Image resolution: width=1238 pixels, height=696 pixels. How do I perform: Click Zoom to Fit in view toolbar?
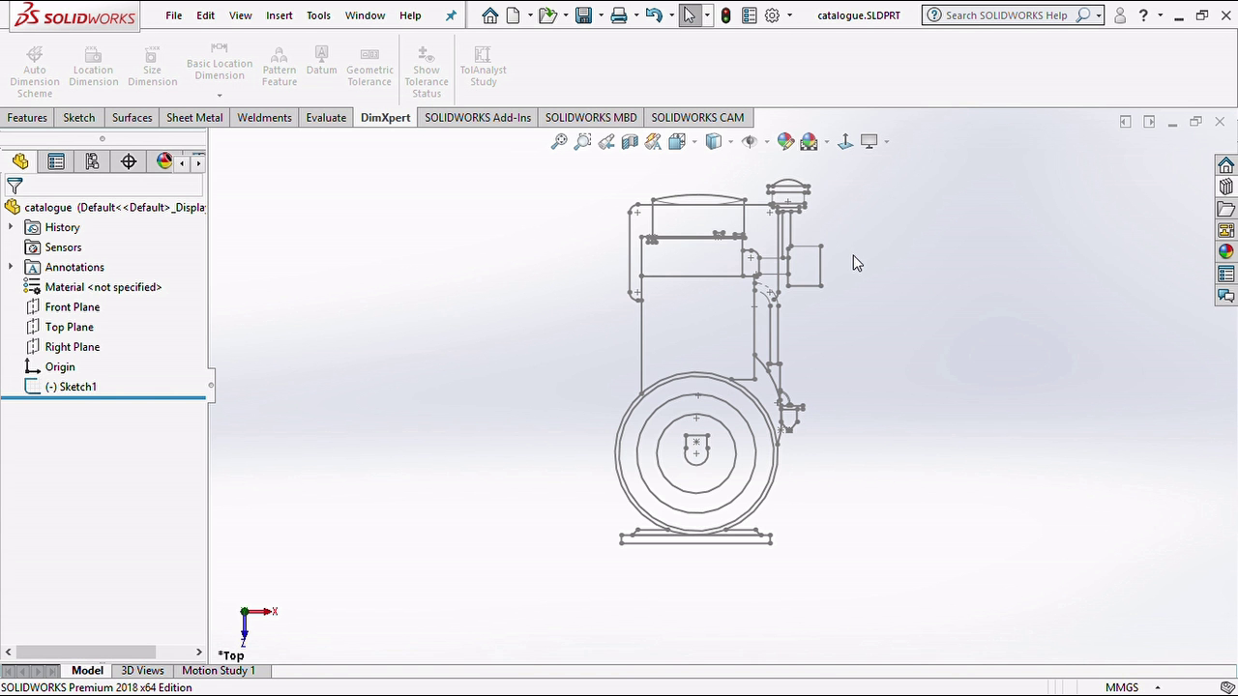pyautogui.click(x=559, y=142)
